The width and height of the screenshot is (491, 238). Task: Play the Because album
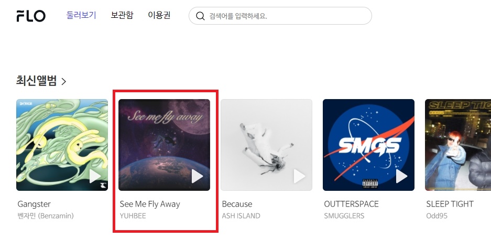(299, 176)
